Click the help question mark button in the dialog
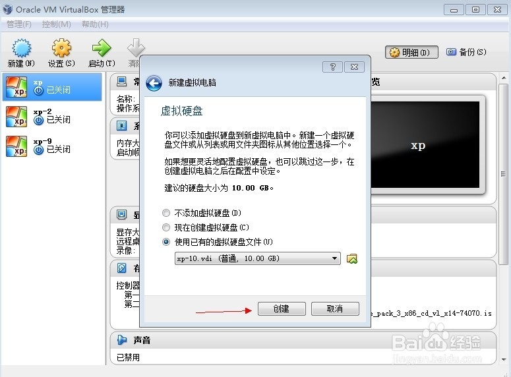Screen dimensions: 511x377 332,67
